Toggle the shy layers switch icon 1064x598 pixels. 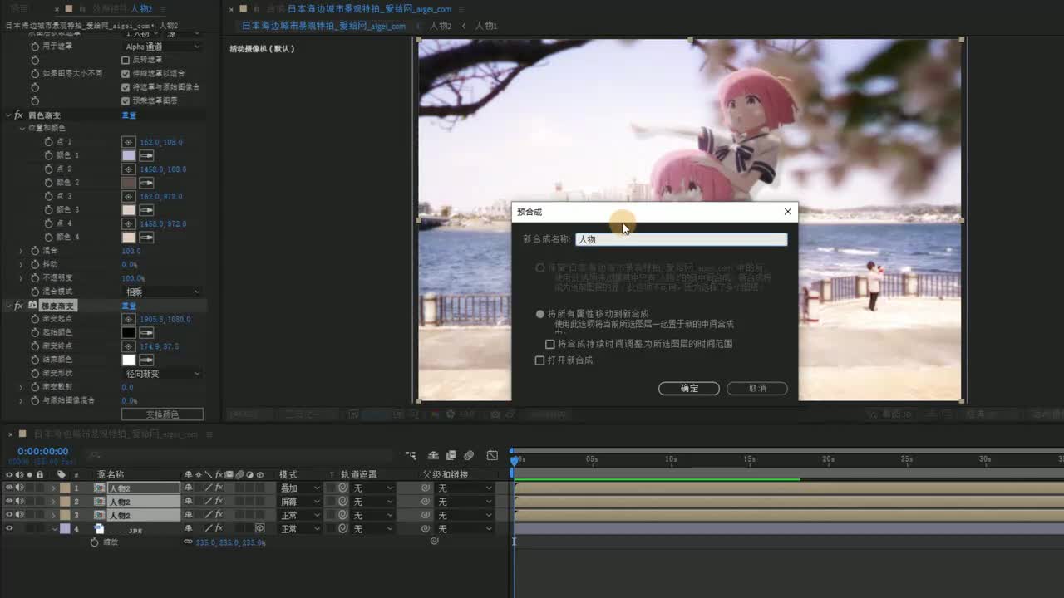point(433,456)
